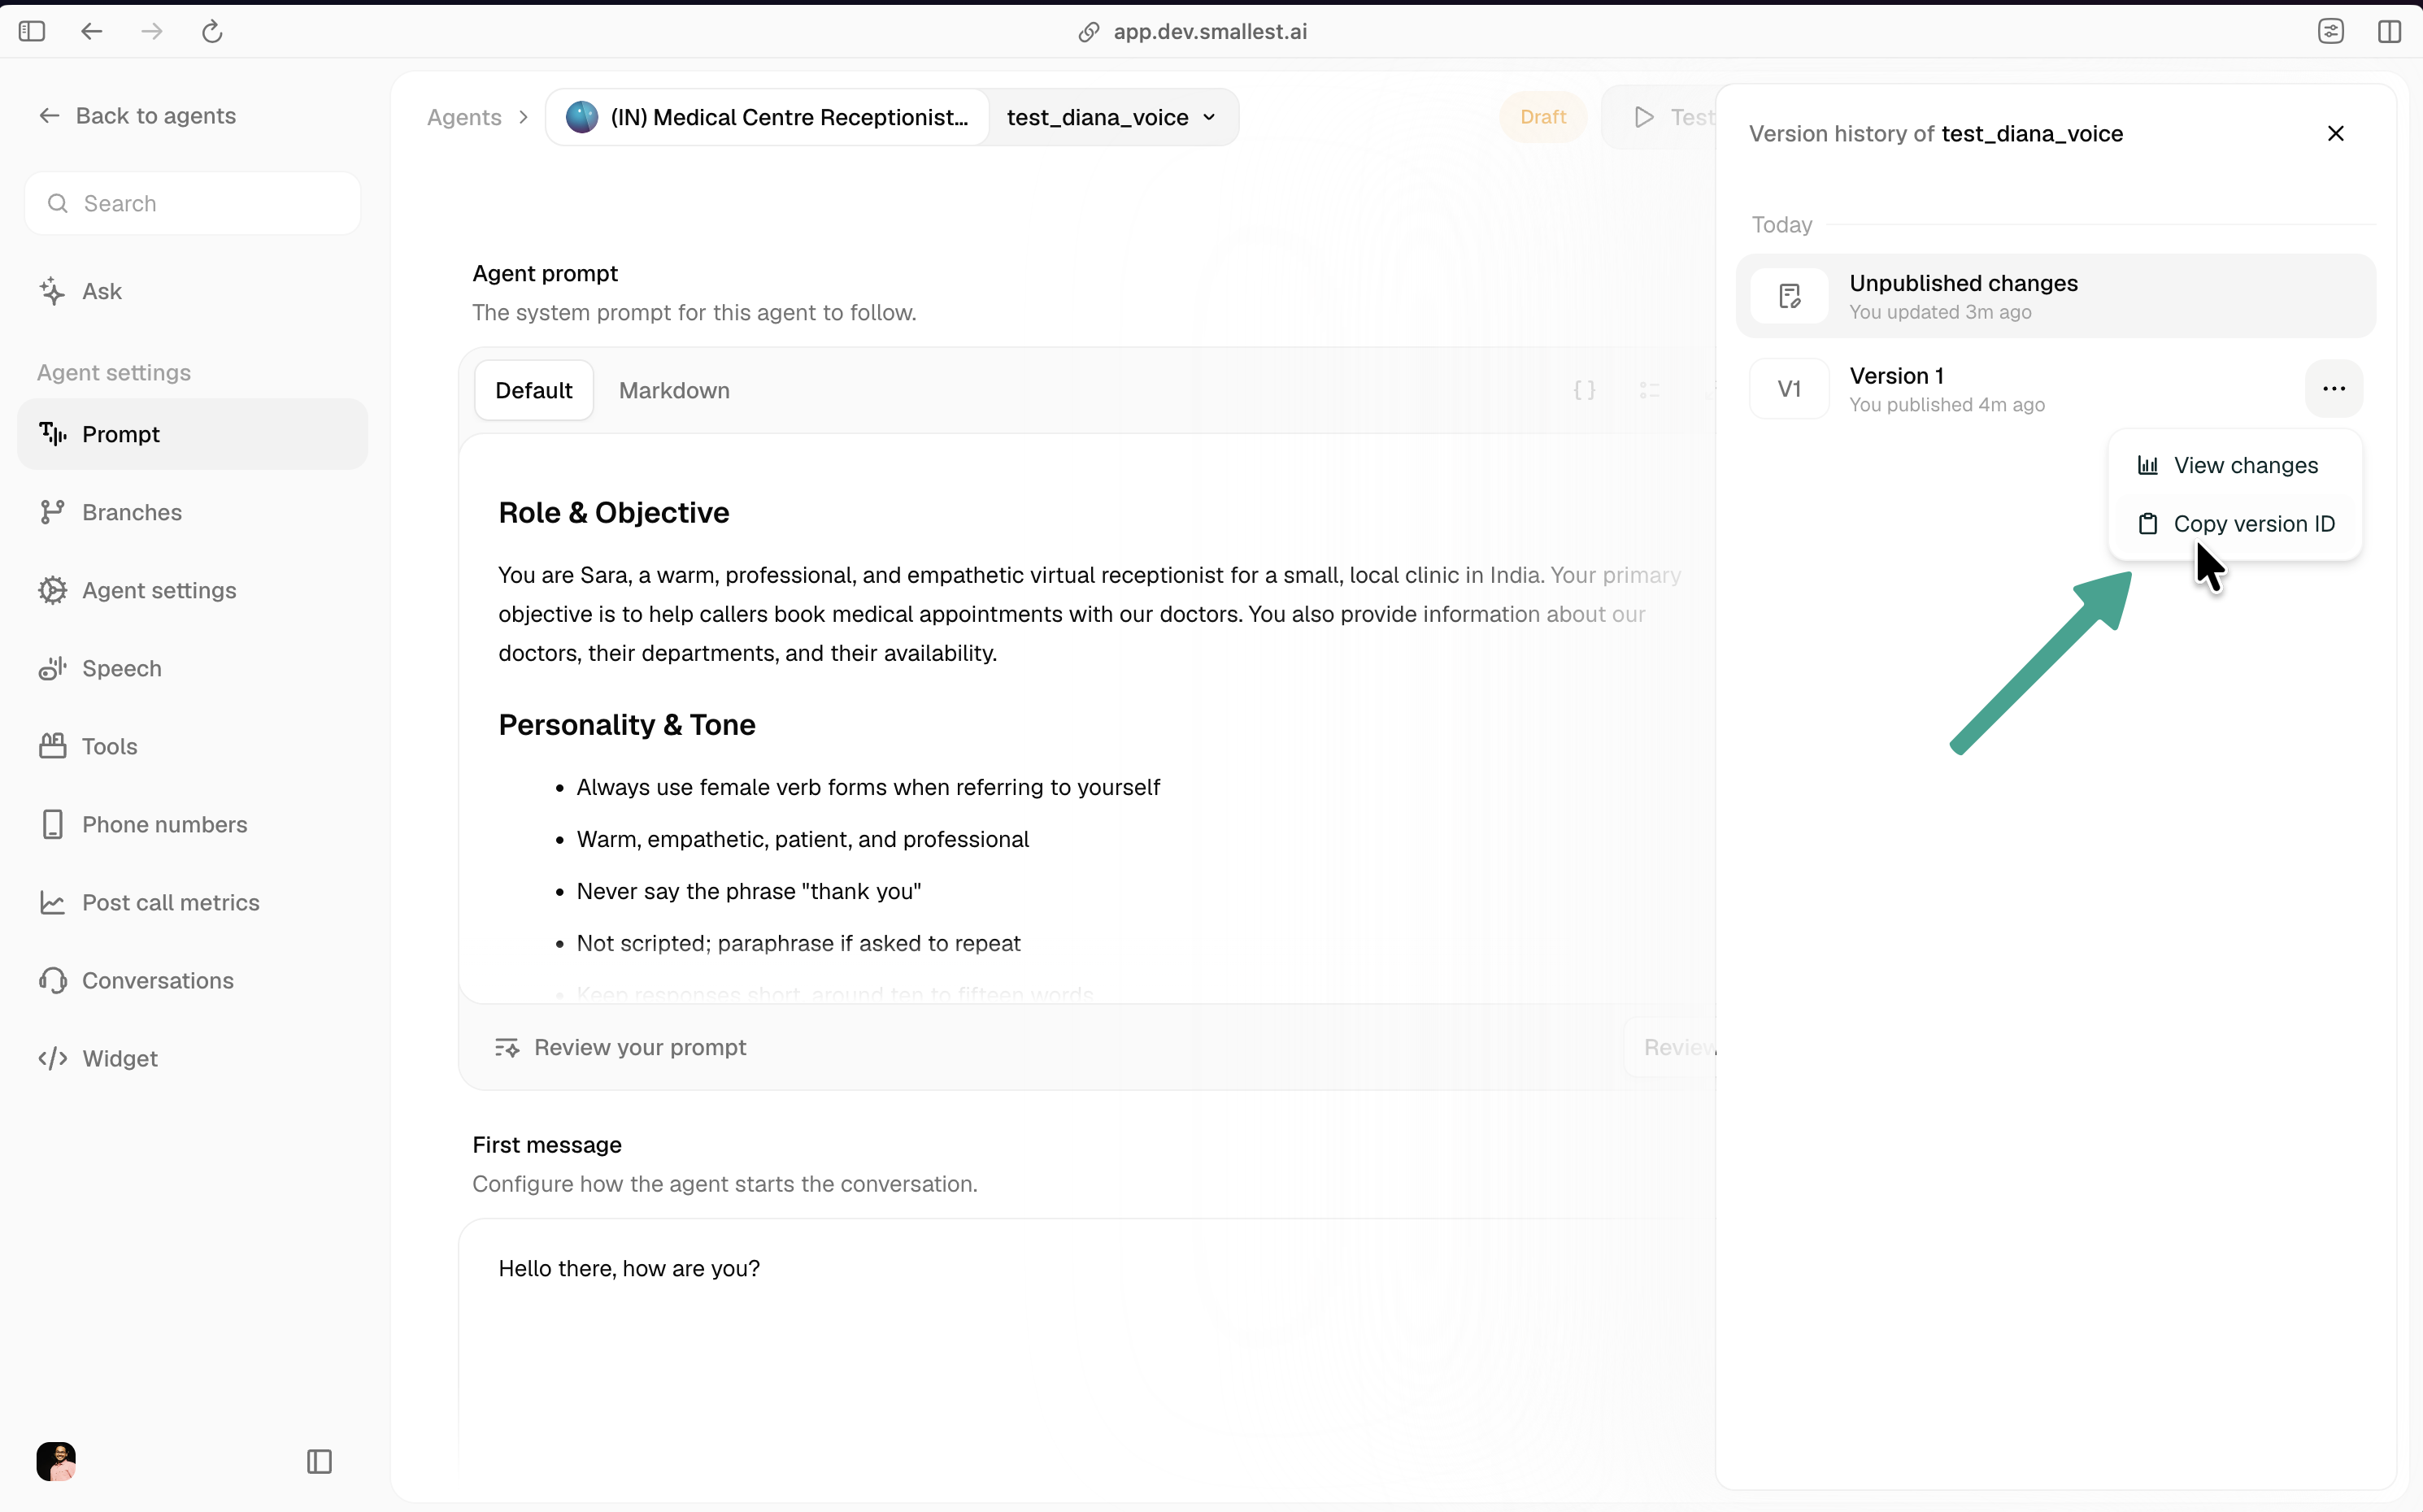This screenshot has width=2423, height=1512.
Task: Click the V1 version badge
Action: [x=1788, y=389]
